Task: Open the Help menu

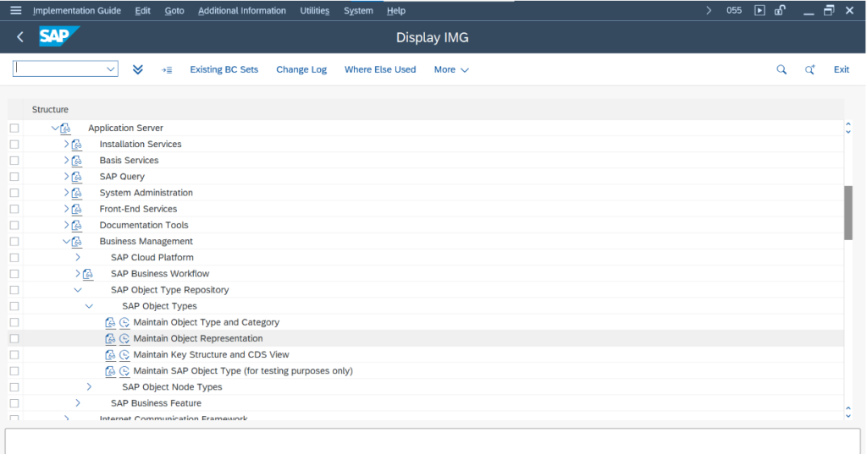Action: tap(396, 10)
